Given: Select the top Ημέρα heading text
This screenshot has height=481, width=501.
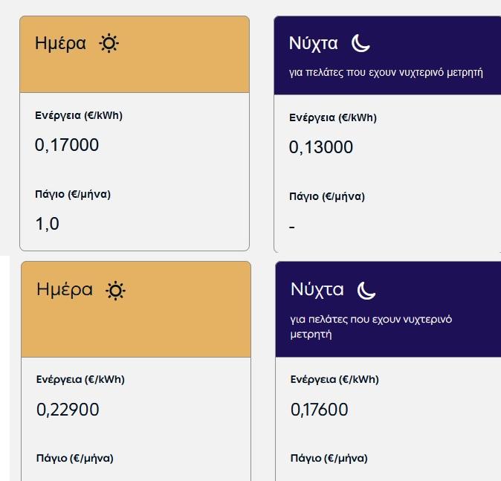Looking at the screenshot, I should click(60, 43).
